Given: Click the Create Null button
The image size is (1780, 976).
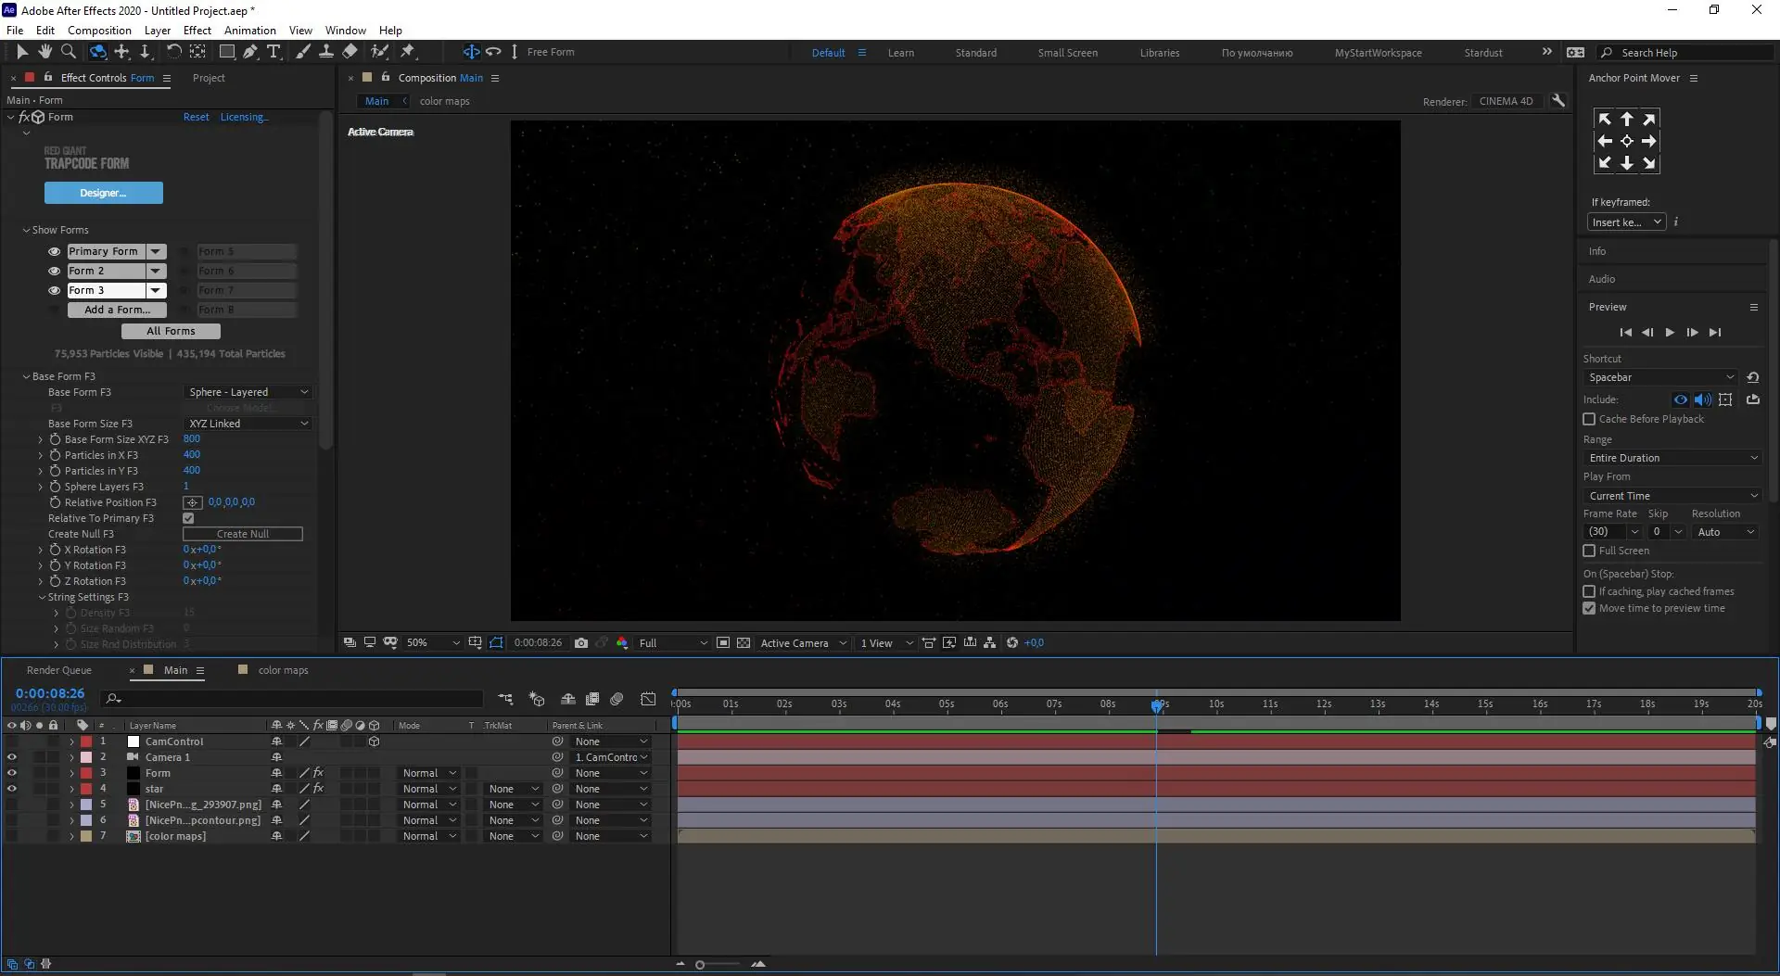Looking at the screenshot, I should (x=242, y=534).
